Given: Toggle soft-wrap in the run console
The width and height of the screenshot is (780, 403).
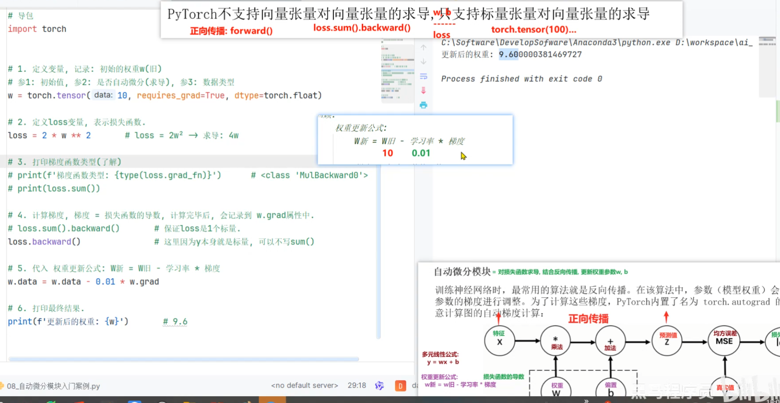Looking at the screenshot, I should pyautogui.click(x=423, y=76).
